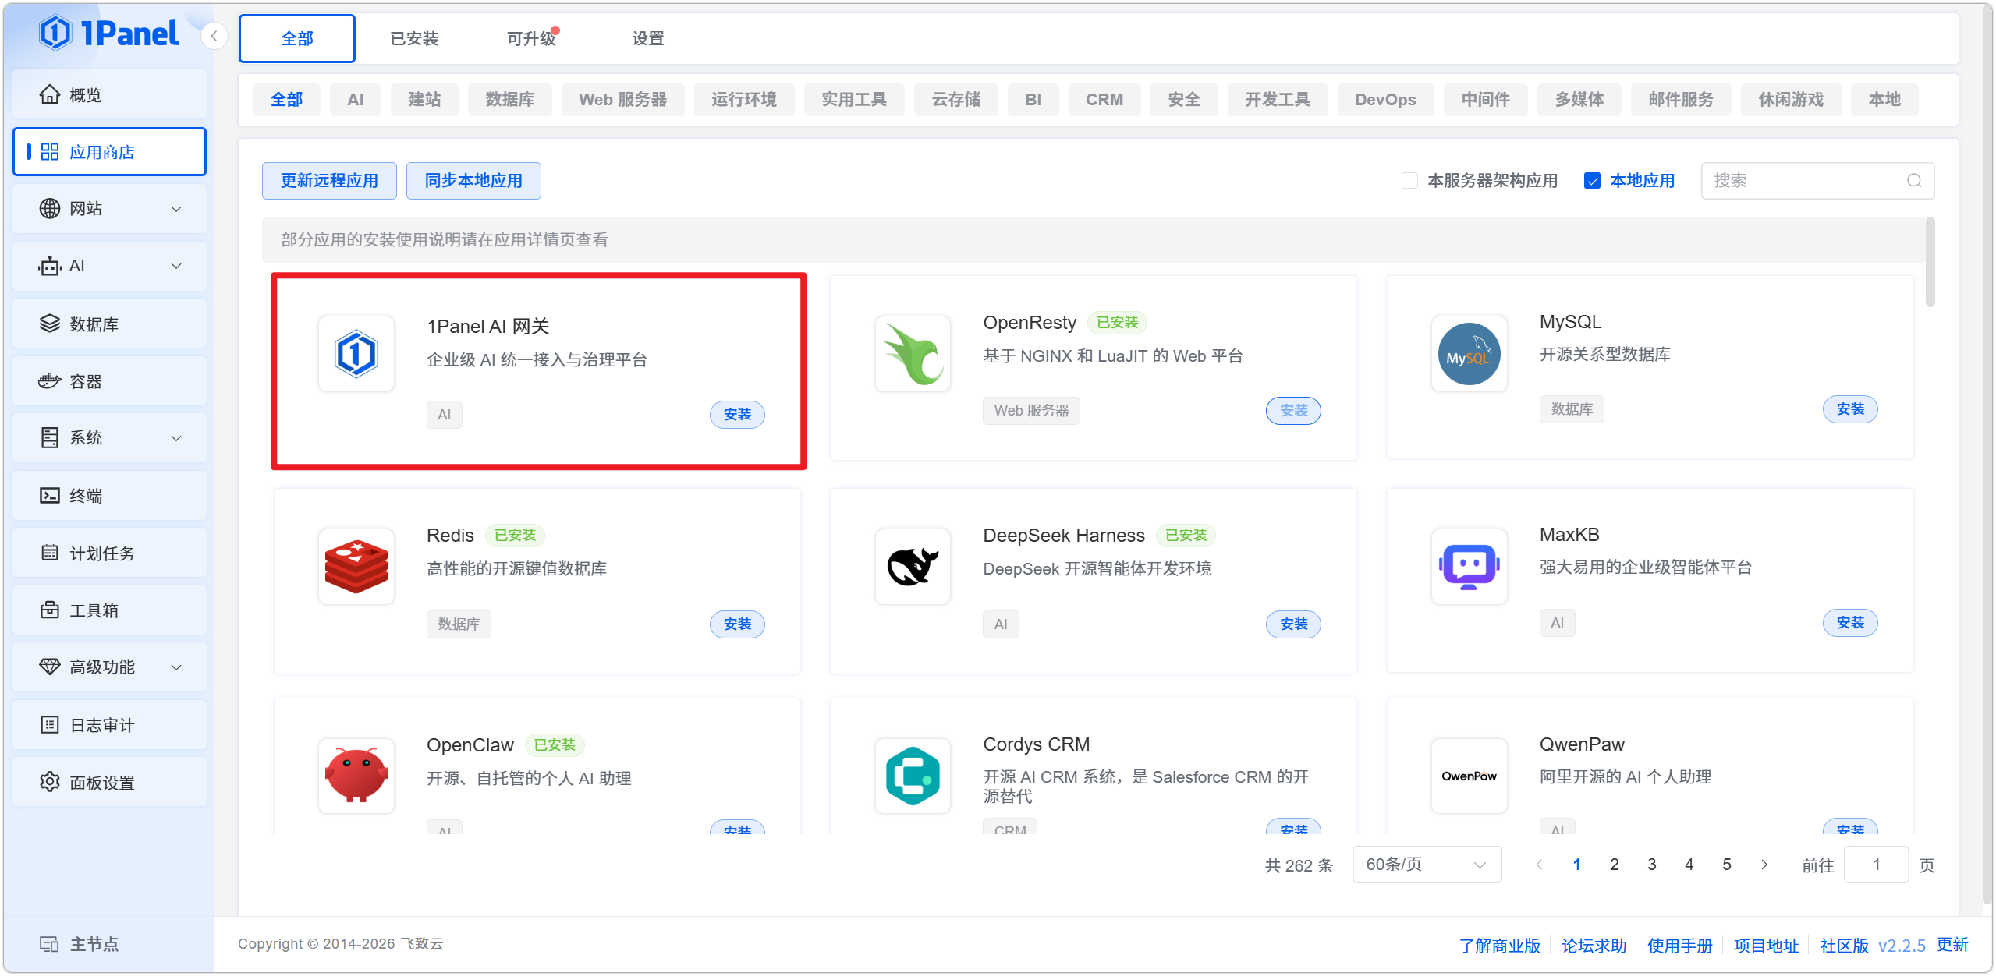Open the MaxKB robot icon
1996x976 pixels.
click(1469, 567)
